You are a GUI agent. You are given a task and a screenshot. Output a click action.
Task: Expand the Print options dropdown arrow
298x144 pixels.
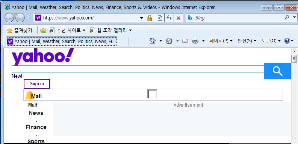(203, 41)
